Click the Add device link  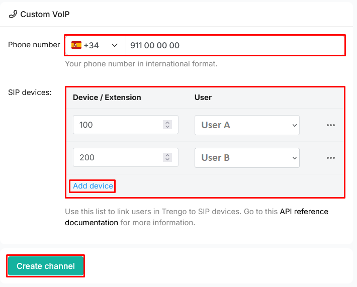click(93, 186)
